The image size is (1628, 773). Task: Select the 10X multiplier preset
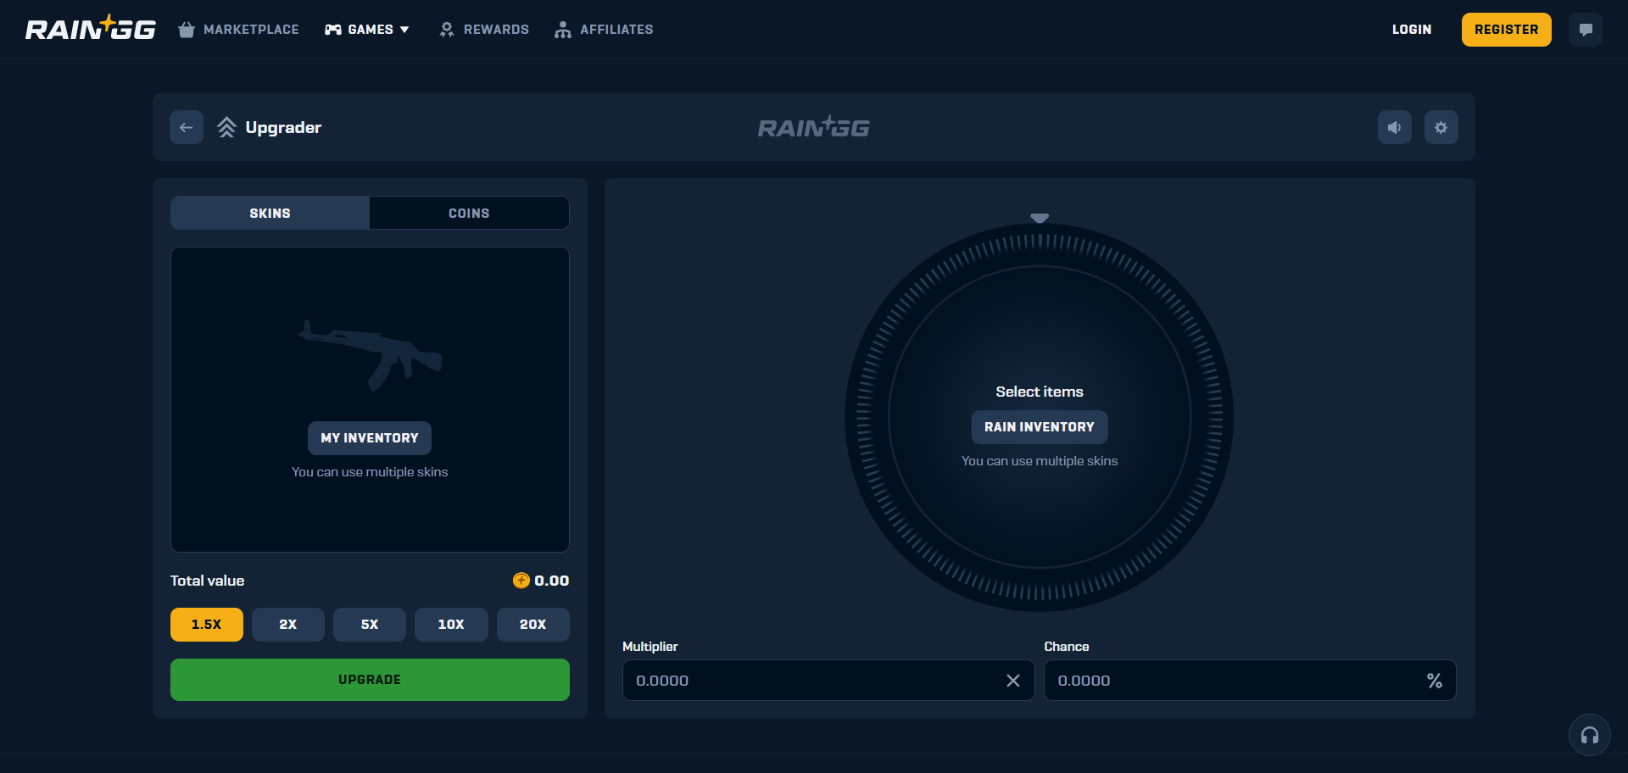coord(451,625)
